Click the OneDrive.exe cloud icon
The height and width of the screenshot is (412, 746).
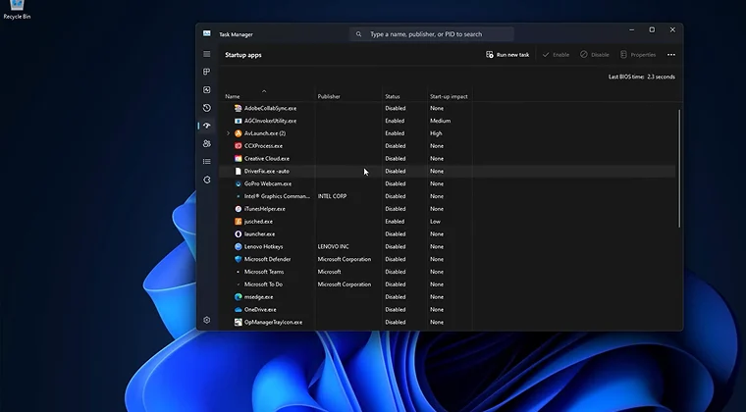click(238, 310)
